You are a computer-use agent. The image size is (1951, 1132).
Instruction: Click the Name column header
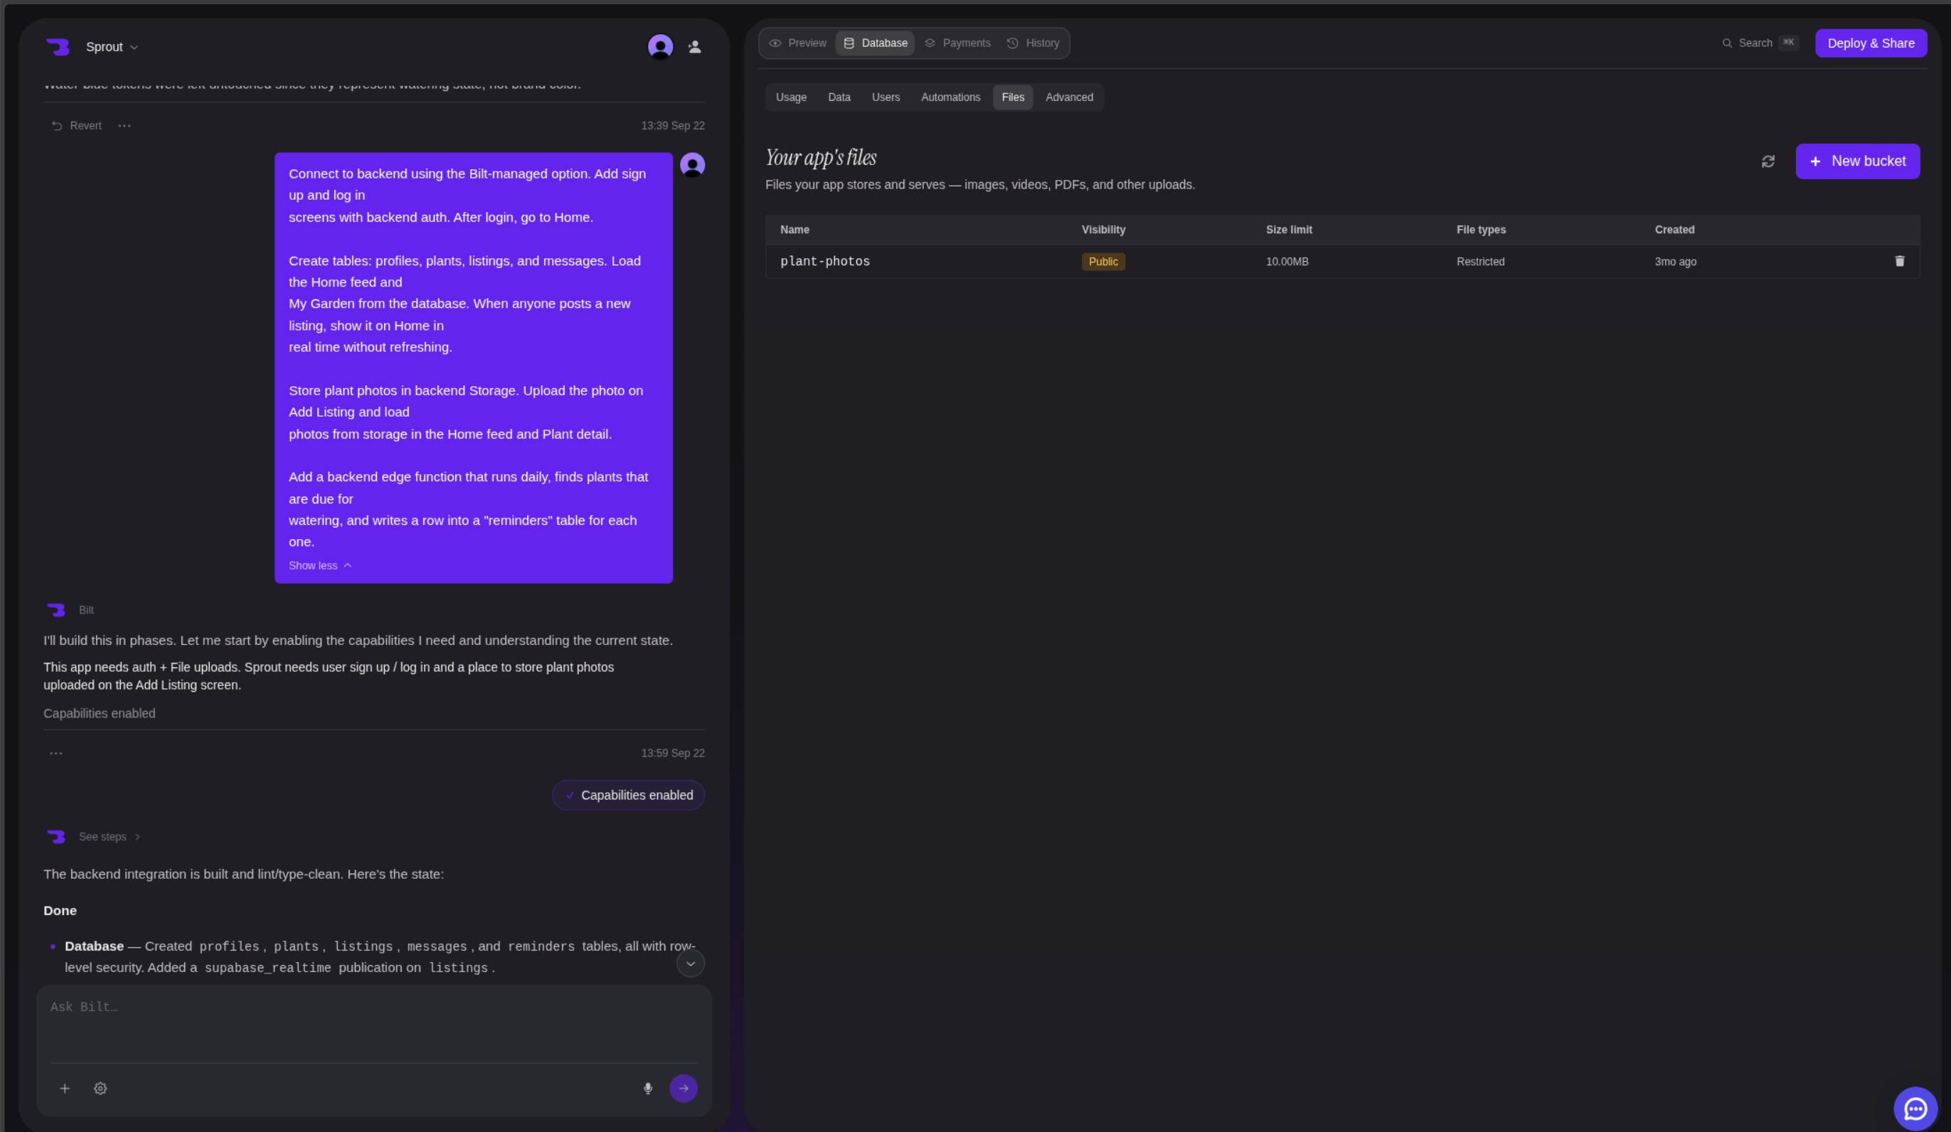coord(795,230)
